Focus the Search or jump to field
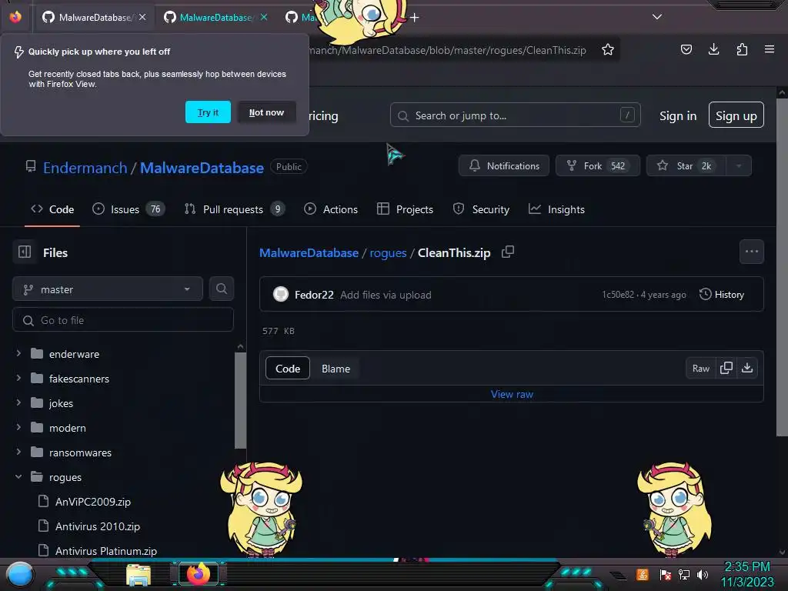Viewport: 788px width, 591px height. point(515,115)
